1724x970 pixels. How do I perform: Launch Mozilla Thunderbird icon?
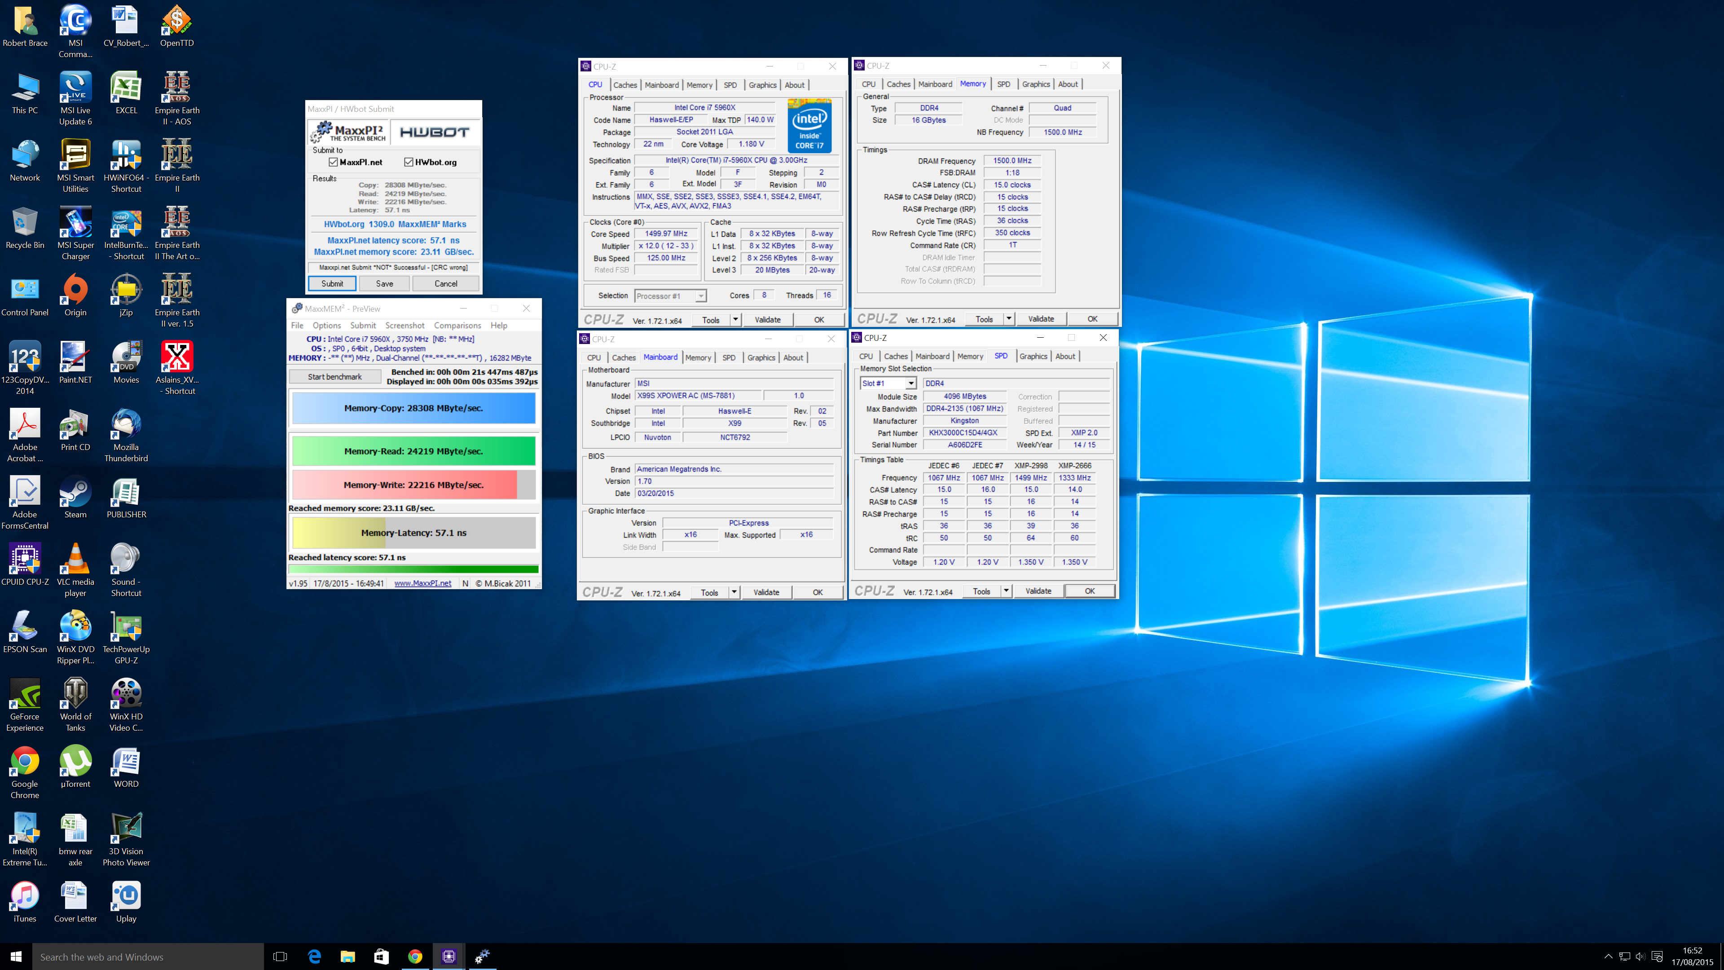coord(126,436)
